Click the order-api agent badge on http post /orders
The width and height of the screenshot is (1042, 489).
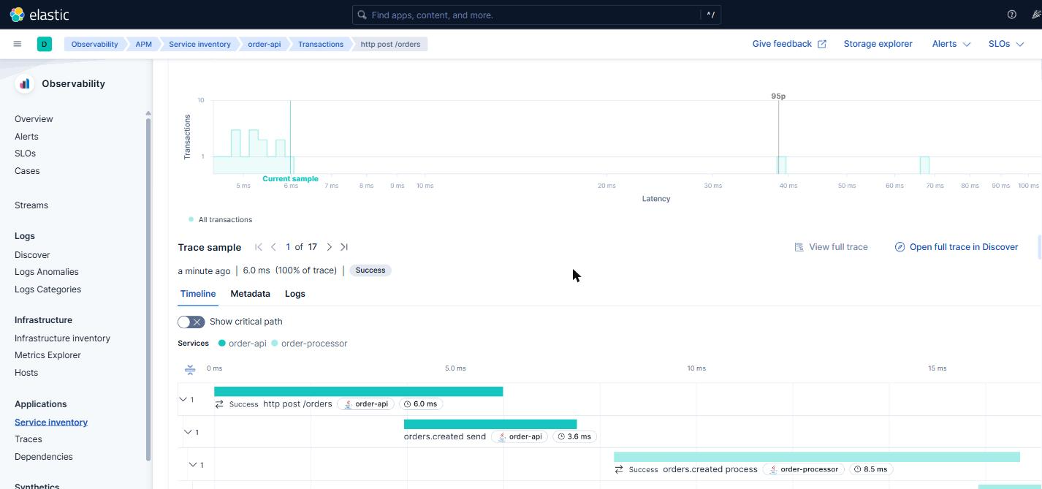[x=366, y=403]
